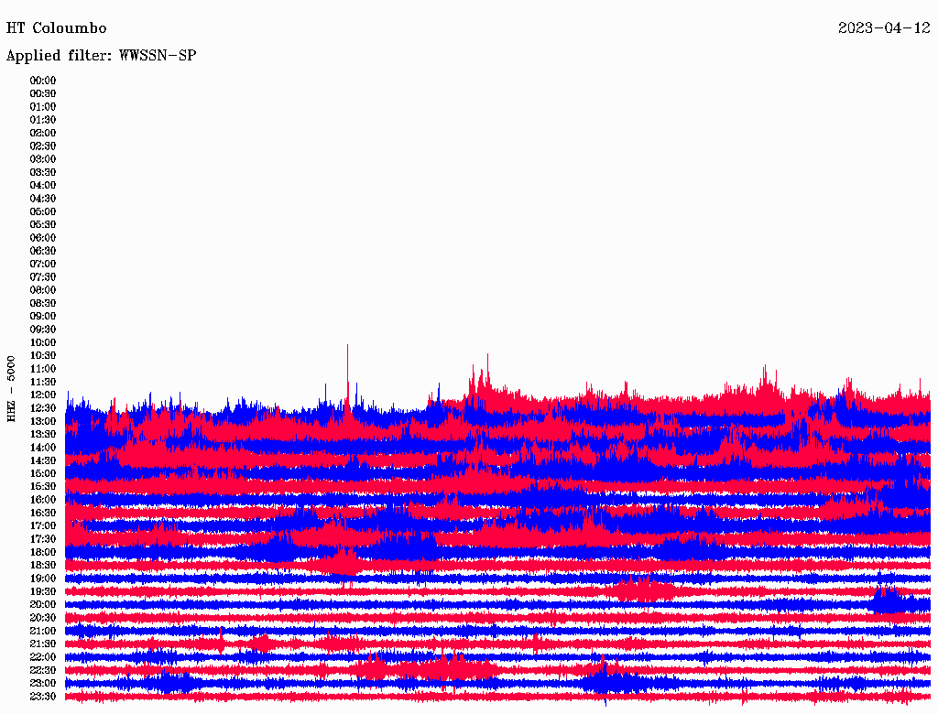Screen dimensions: 938x714
Task: Click the 'HT Coloumbo' station title
Action: [57, 28]
